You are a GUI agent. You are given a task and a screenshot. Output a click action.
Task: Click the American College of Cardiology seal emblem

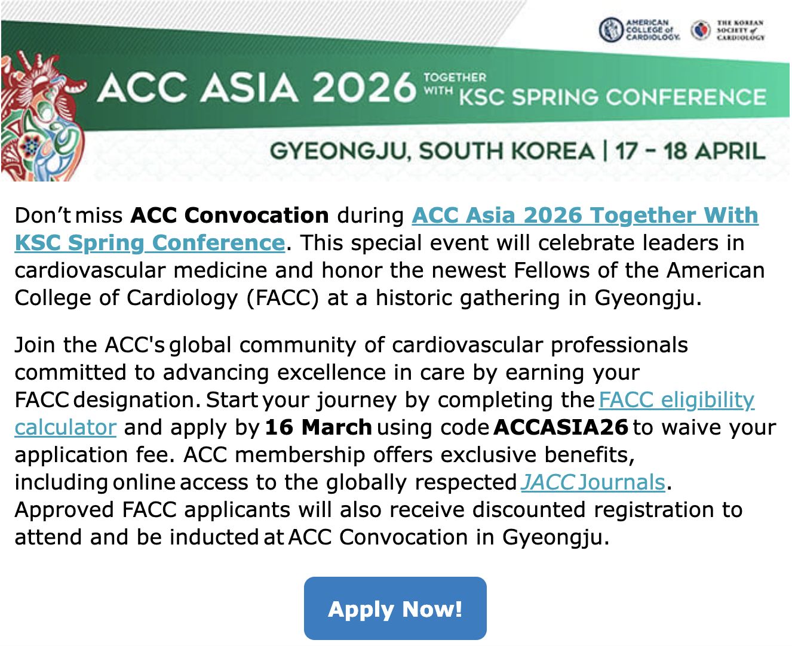[611, 30]
